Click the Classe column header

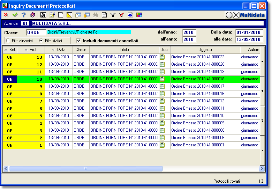[81, 50]
